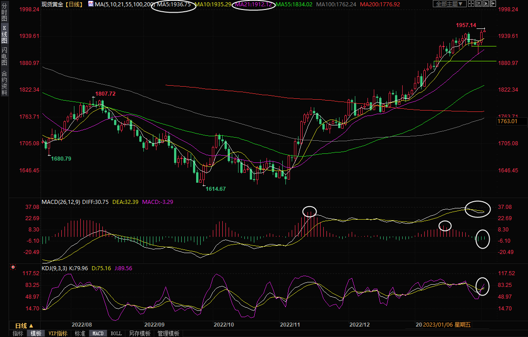Switch to the 指标 bottom tab
The width and height of the screenshot is (528, 337).
pyautogui.click(x=18, y=333)
